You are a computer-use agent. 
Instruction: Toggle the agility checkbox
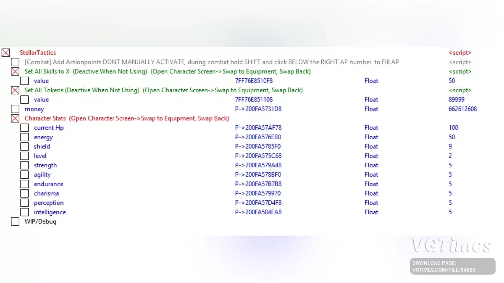(25, 175)
